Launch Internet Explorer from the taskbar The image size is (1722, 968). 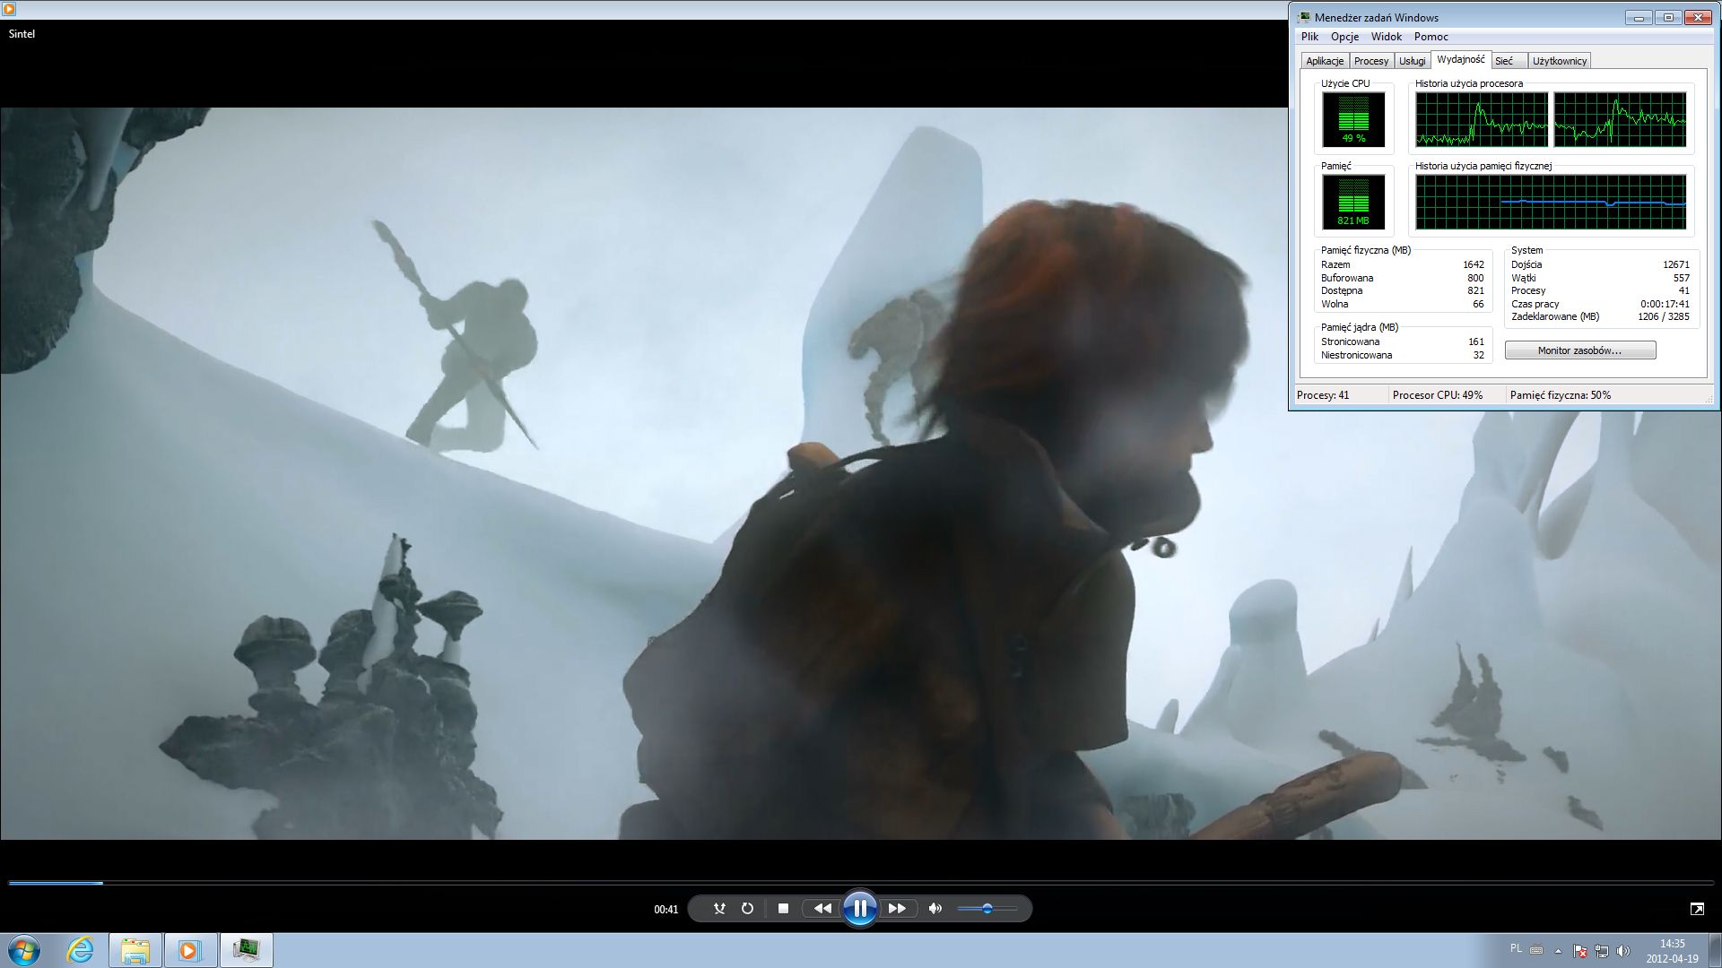point(81,950)
